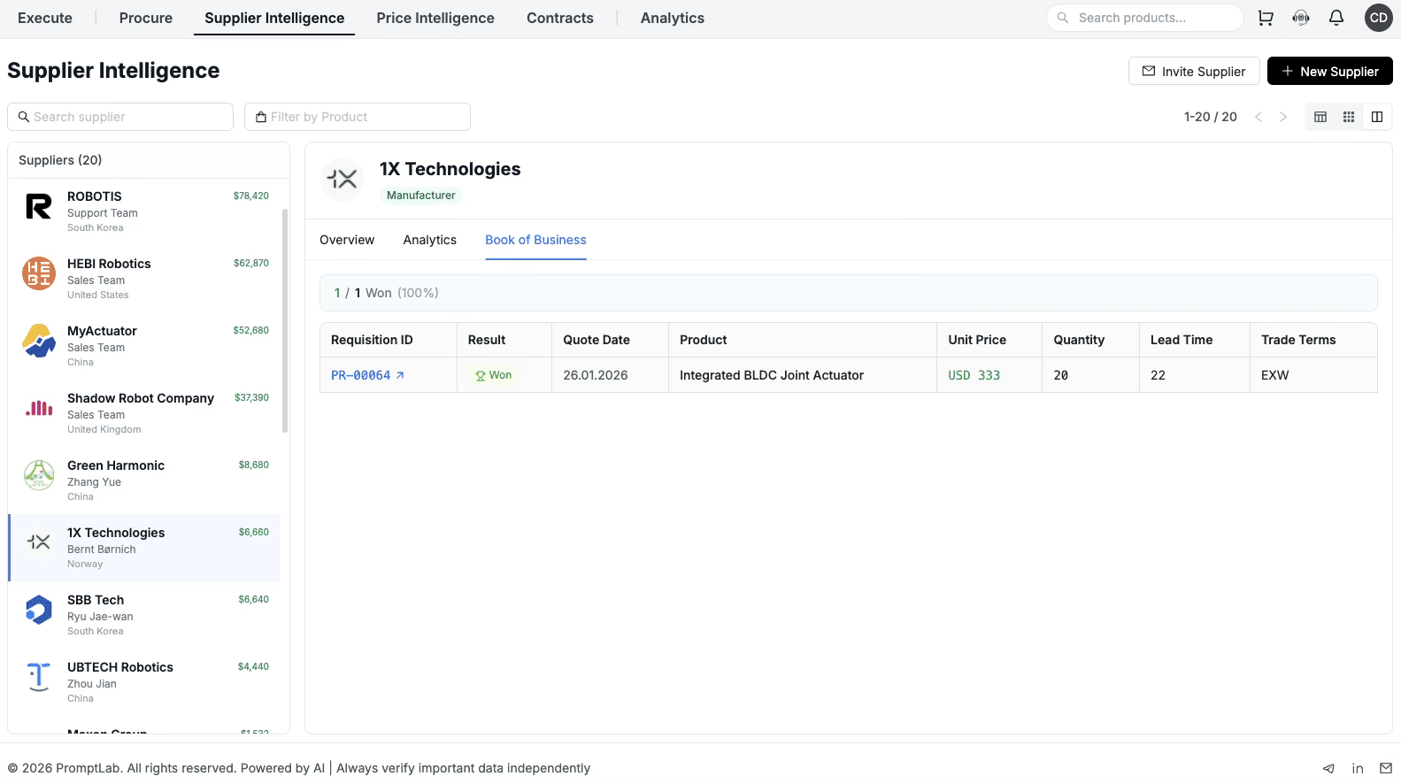Switch to table view layout
The image size is (1401, 784).
click(1320, 117)
